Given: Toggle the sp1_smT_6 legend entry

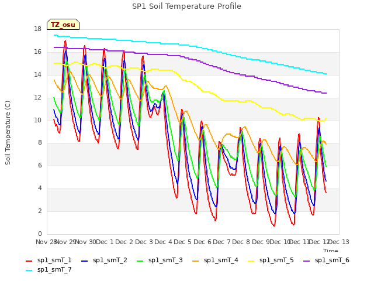Looking at the screenshot, I should pos(326,260).
